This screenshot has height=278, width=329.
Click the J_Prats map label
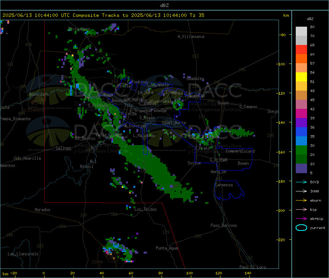(x=202, y=148)
